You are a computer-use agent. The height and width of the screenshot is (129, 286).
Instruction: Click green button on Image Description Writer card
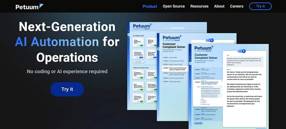(x=142, y=45)
